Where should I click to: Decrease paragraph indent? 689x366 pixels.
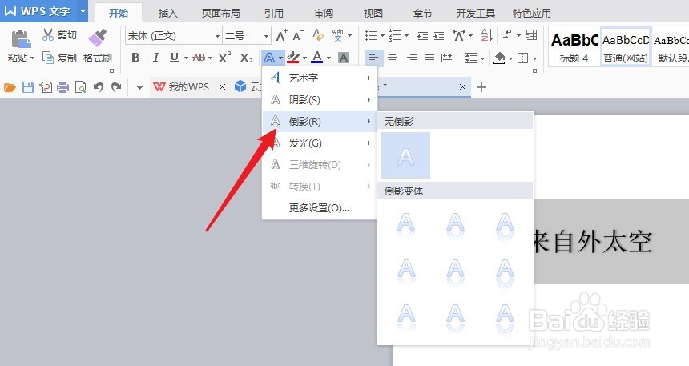click(423, 35)
